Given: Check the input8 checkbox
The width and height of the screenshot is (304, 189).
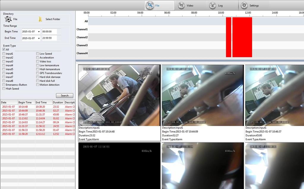Looking at the screenshot, I should point(4,81).
